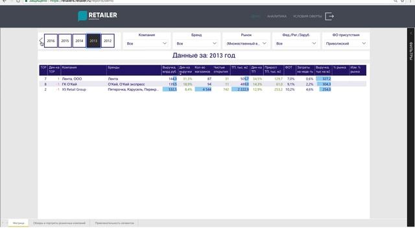The width and height of the screenshot is (415, 233).
Task: Switch to the Производительность сегментов tab
Action: click(114, 223)
